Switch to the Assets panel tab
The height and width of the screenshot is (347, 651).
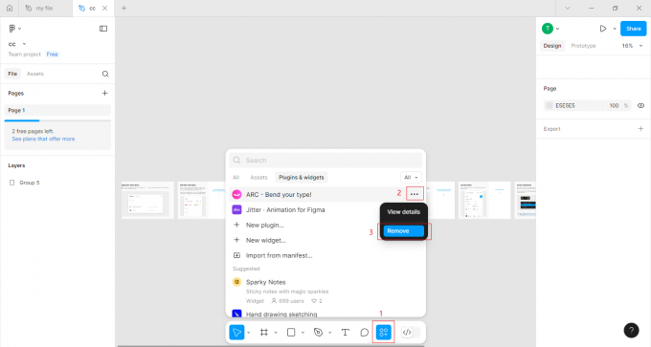[x=35, y=74]
